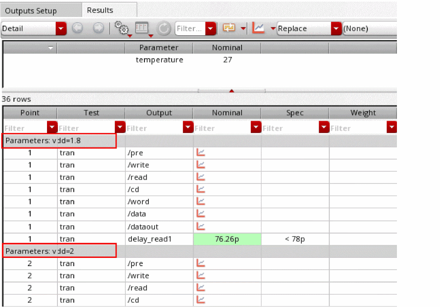This screenshot has height=307, width=440.
Task: Click the Point column filter field
Action: pyautogui.click(x=24, y=128)
